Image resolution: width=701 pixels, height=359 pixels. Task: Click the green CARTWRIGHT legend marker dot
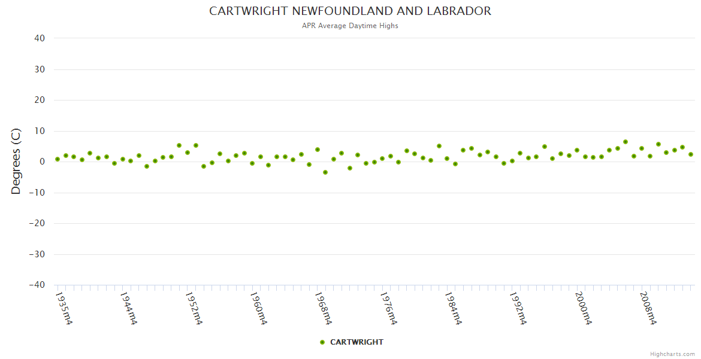[x=322, y=342]
